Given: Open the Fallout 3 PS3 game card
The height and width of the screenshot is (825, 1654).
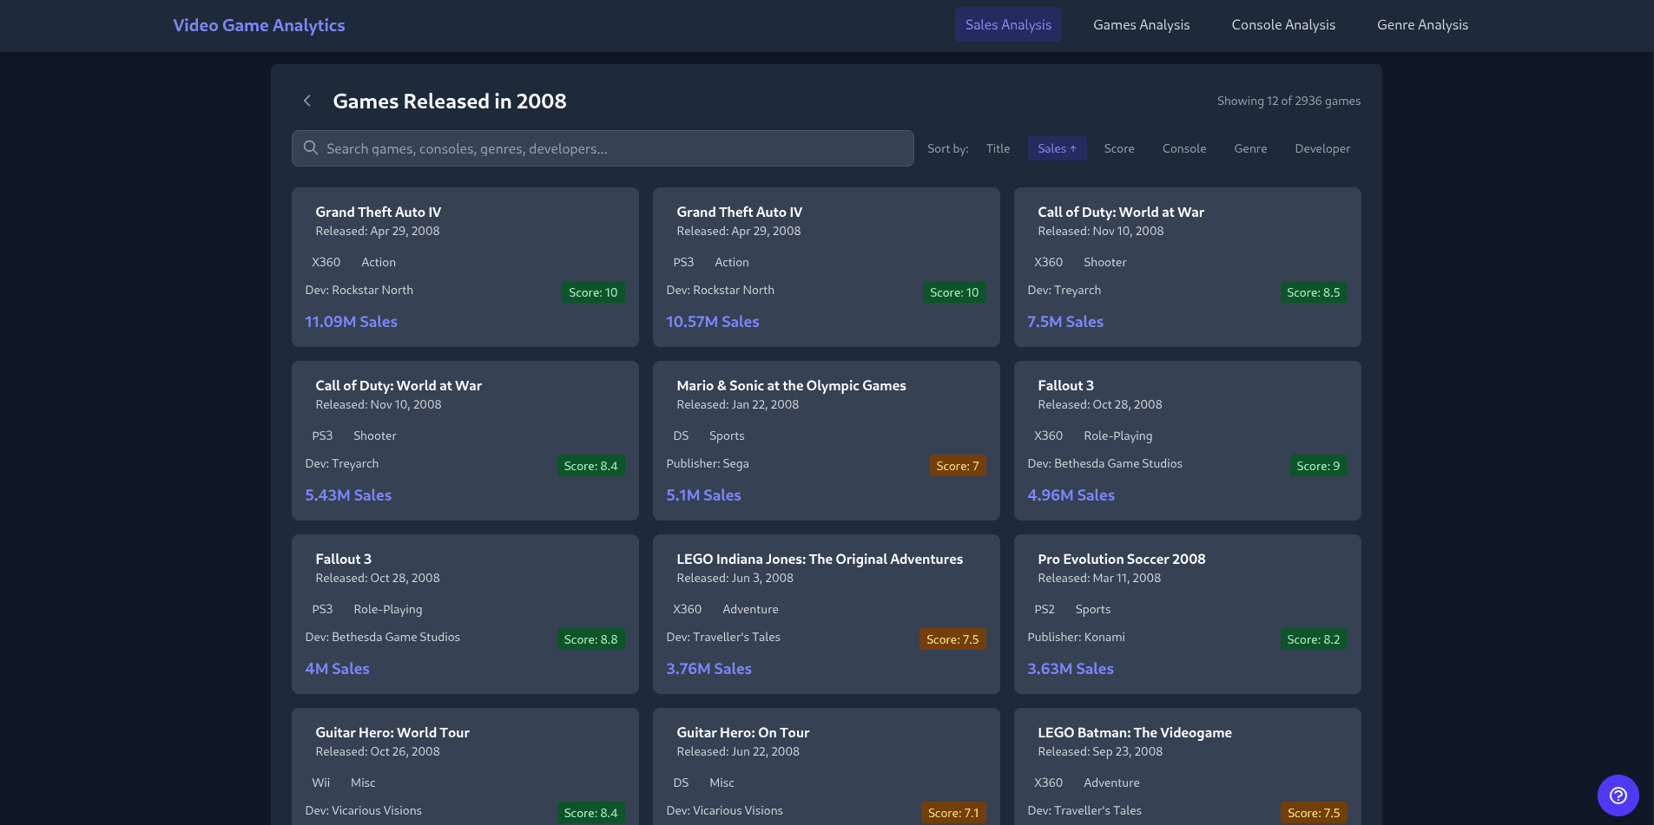Looking at the screenshot, I should [465, 614].
